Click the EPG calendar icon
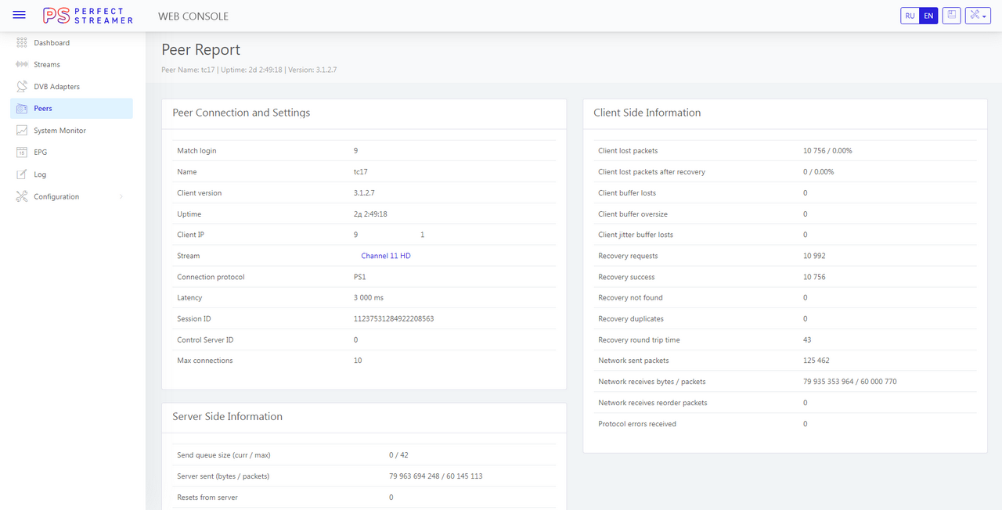 [x=22, y=153]
